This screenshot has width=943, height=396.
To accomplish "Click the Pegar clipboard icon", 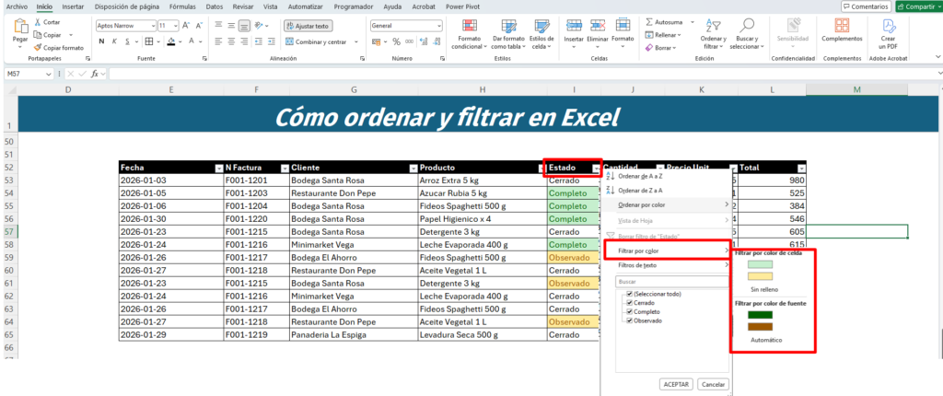I will coord(20,28).
